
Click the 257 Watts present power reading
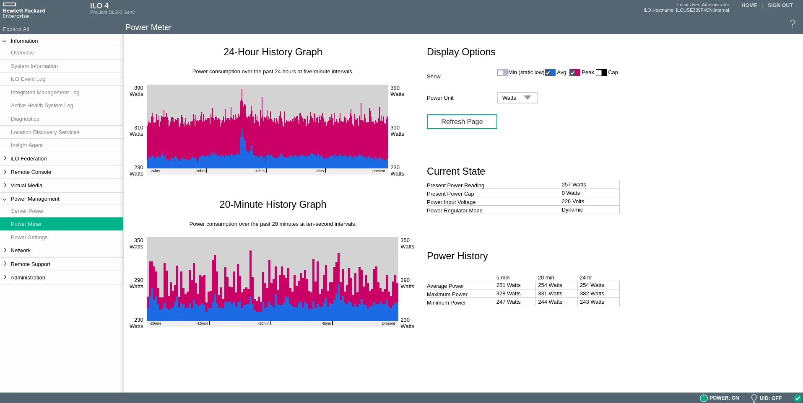coord(574,185)
